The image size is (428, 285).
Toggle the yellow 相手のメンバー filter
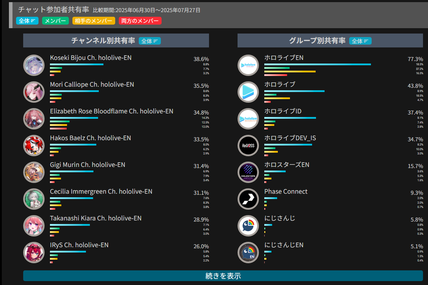pos(94,21)
